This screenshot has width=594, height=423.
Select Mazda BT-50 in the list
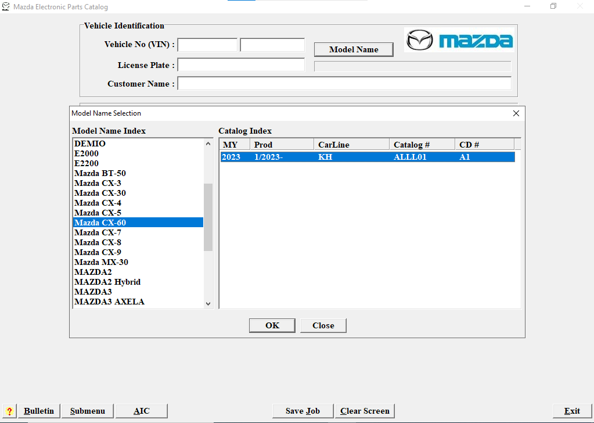pyautogui.click(x=138, y=173)
